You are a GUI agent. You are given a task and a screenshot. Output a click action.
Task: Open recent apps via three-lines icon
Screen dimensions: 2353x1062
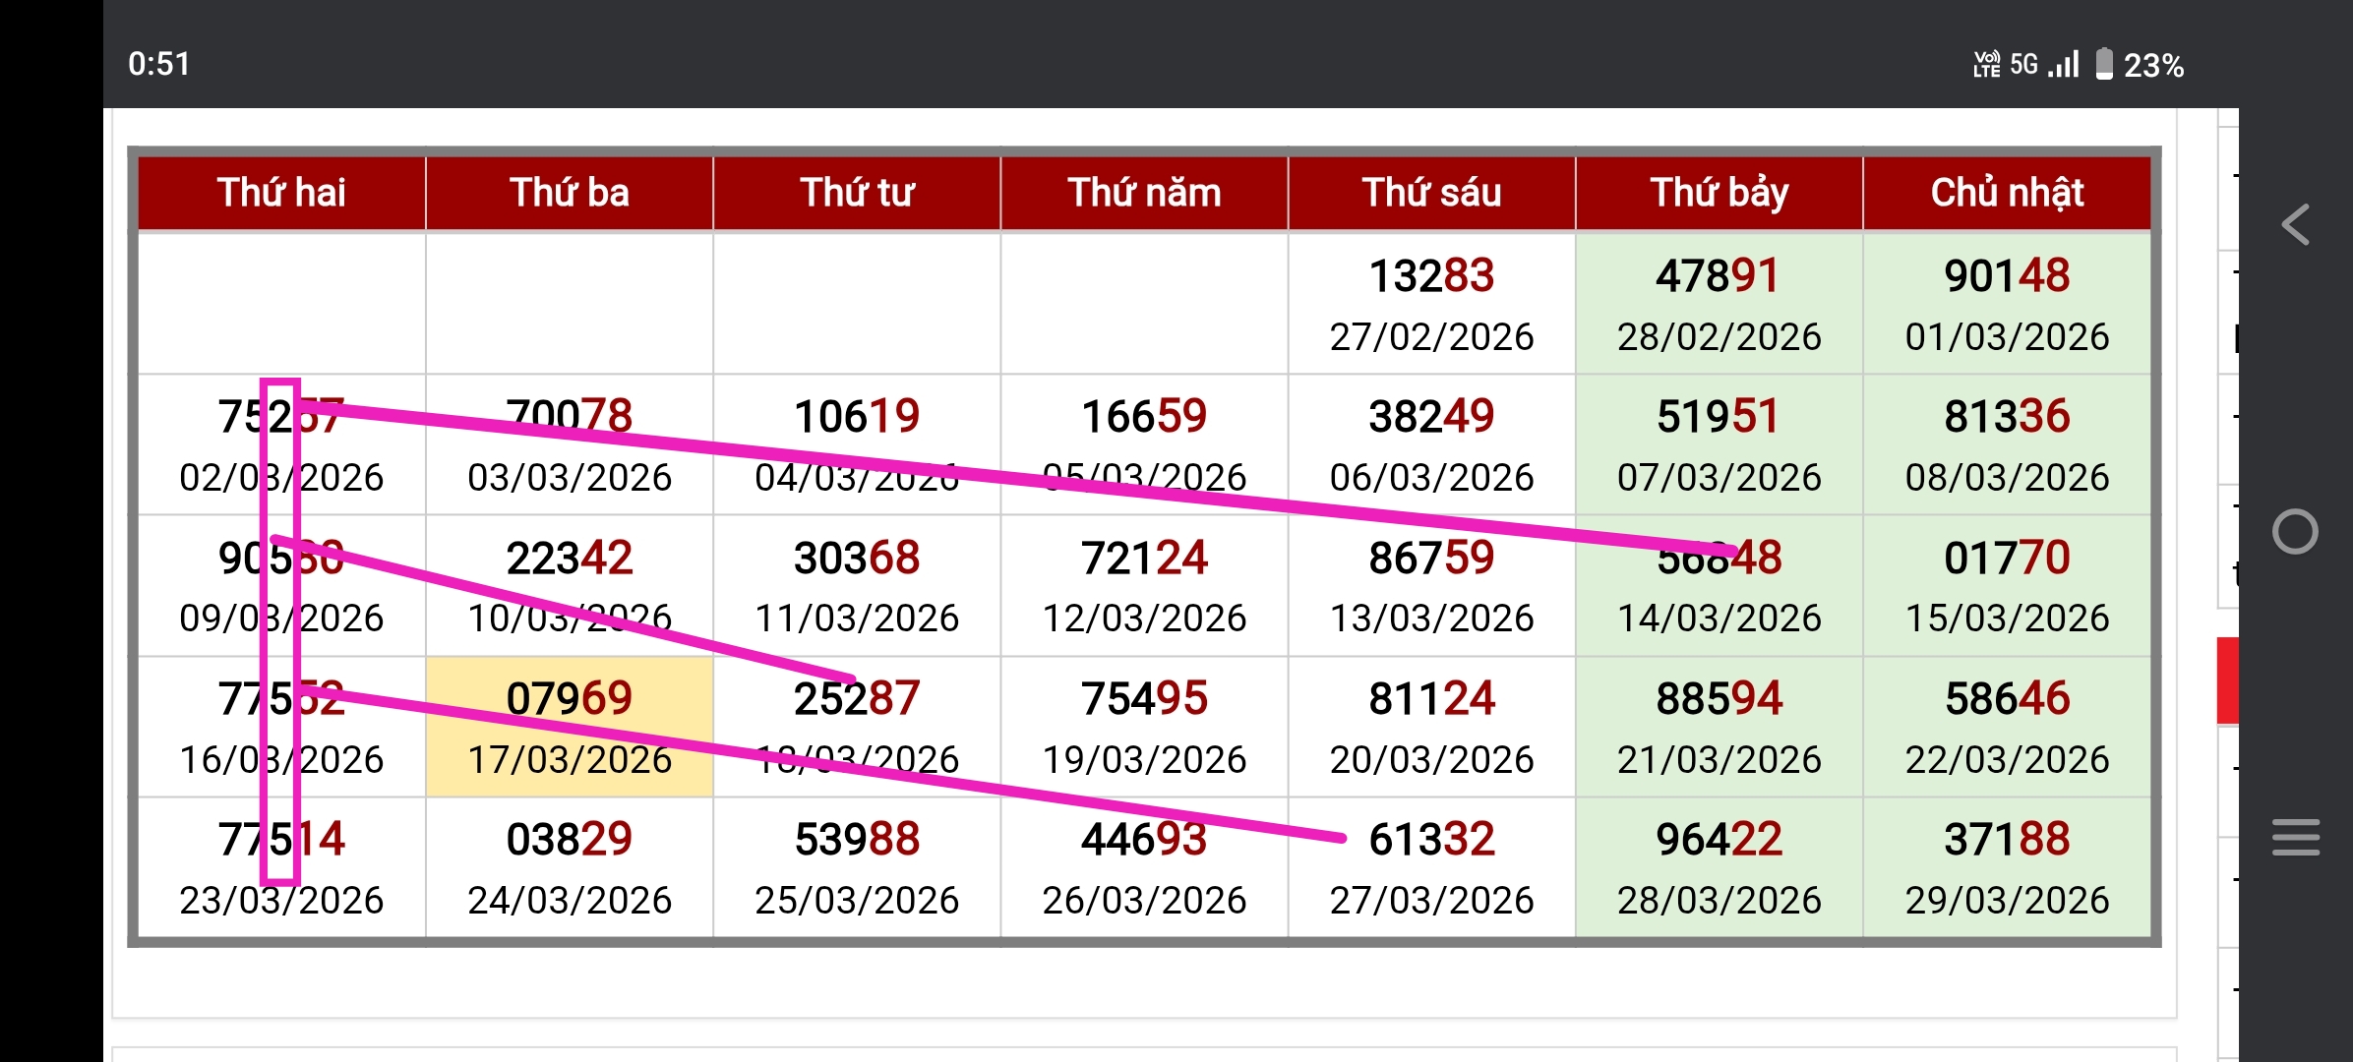(2295, 837)
